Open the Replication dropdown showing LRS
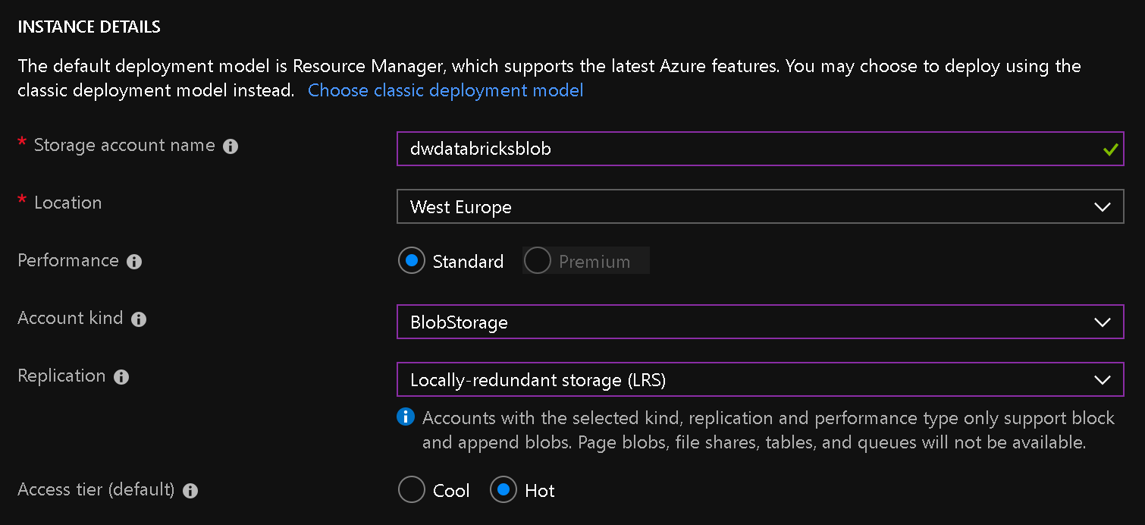Image resolution: width=1145 pixels, height=525 pixels. [x=758, y=379]
